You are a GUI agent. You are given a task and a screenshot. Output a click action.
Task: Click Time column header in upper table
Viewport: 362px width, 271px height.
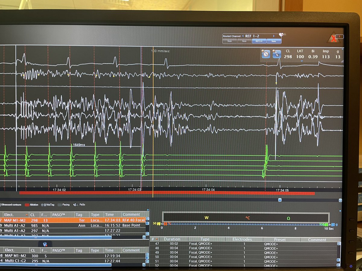tap(113, 215)
